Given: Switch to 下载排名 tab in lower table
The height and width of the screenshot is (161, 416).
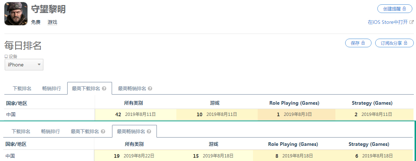Looking at the screenshot, I should coord(21,131).
